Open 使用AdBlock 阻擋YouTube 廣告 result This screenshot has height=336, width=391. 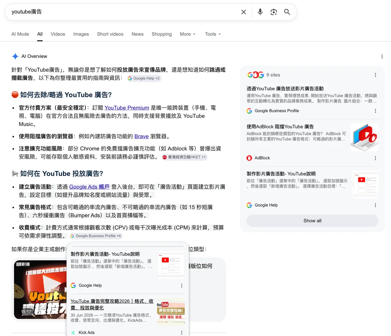click(280, 127)
